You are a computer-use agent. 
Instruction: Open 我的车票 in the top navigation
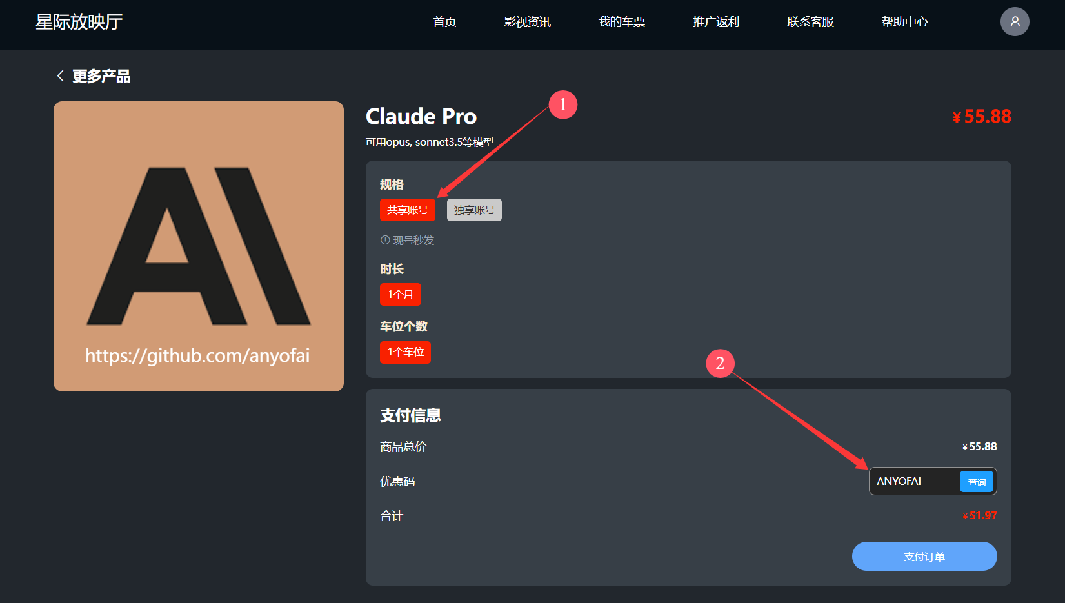(x=622, y=22)
